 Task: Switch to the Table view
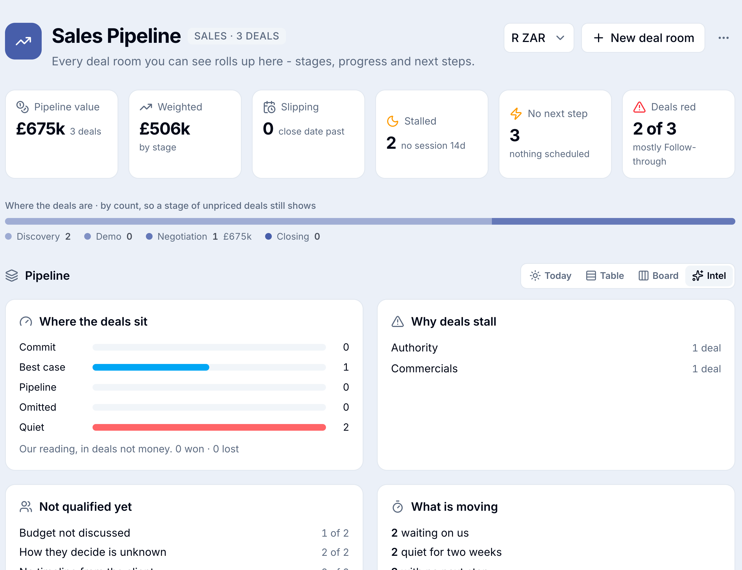[x=605, y=276]
